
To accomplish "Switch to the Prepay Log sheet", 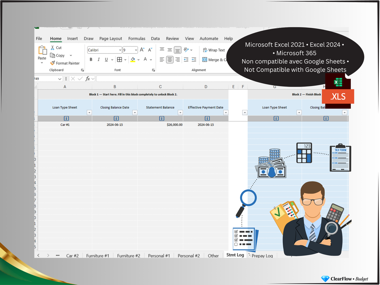I will coord(262,256).
